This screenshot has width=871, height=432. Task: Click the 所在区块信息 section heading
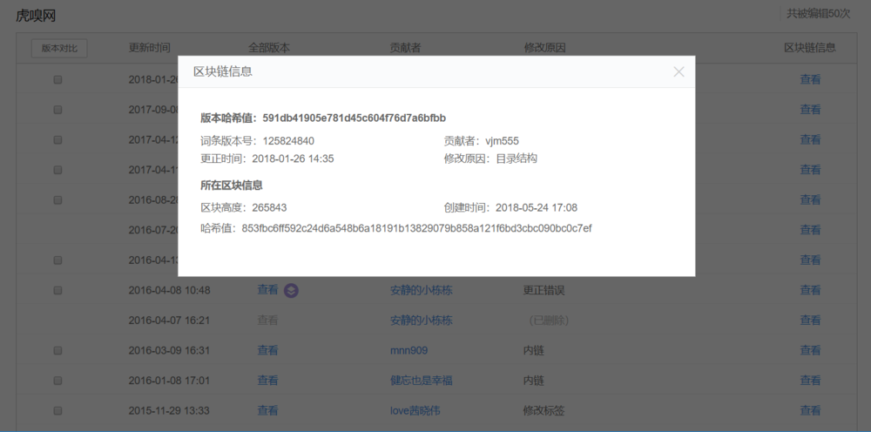(232, 186)
